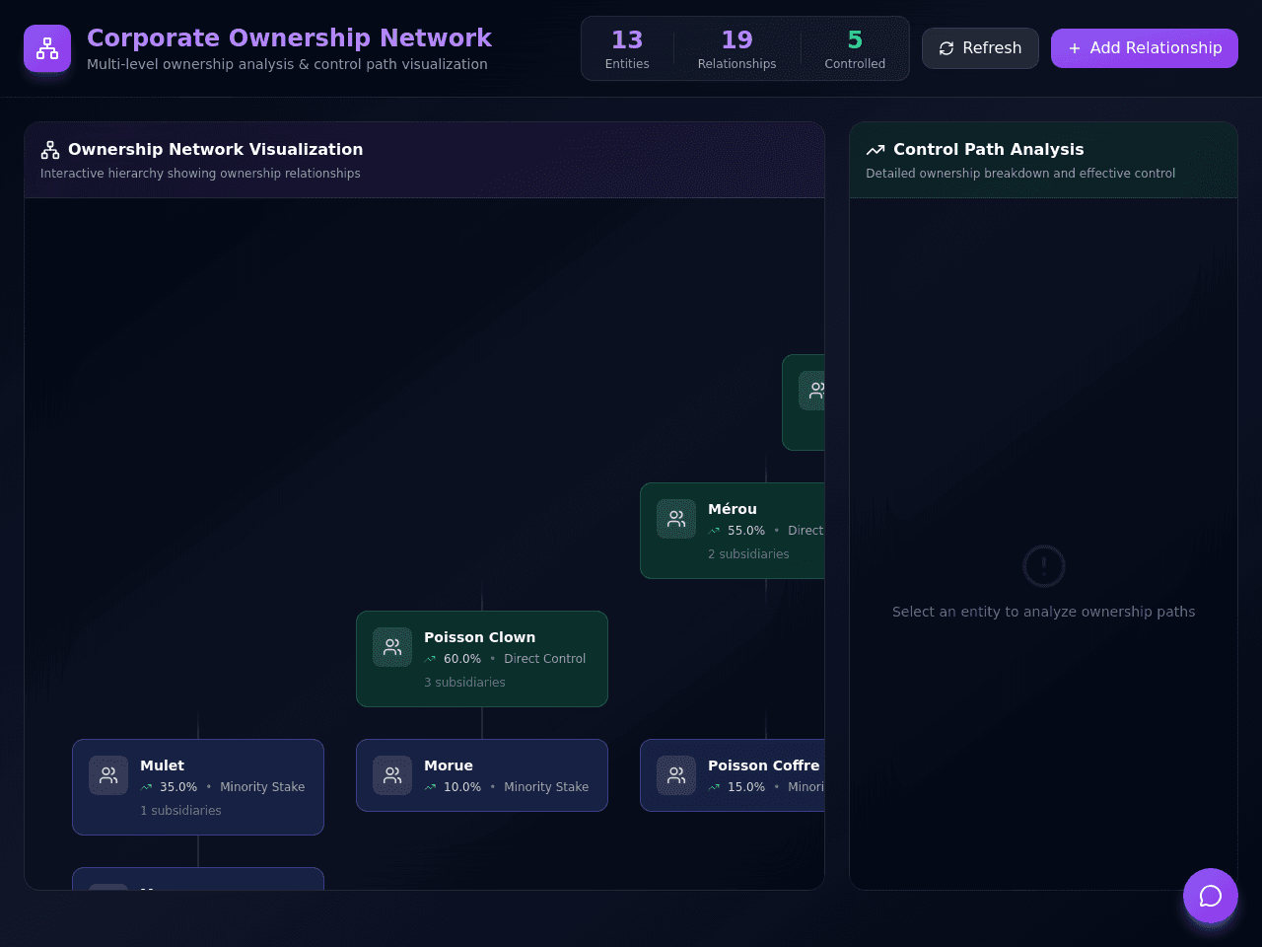Click the 'Minority Stake' label on Morue
Viewport: 1262px width, 947px height.
(x=546, y=787)
